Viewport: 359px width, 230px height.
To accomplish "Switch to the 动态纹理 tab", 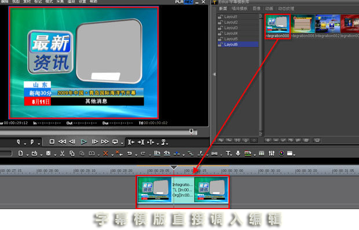I will tap(286, 9).
